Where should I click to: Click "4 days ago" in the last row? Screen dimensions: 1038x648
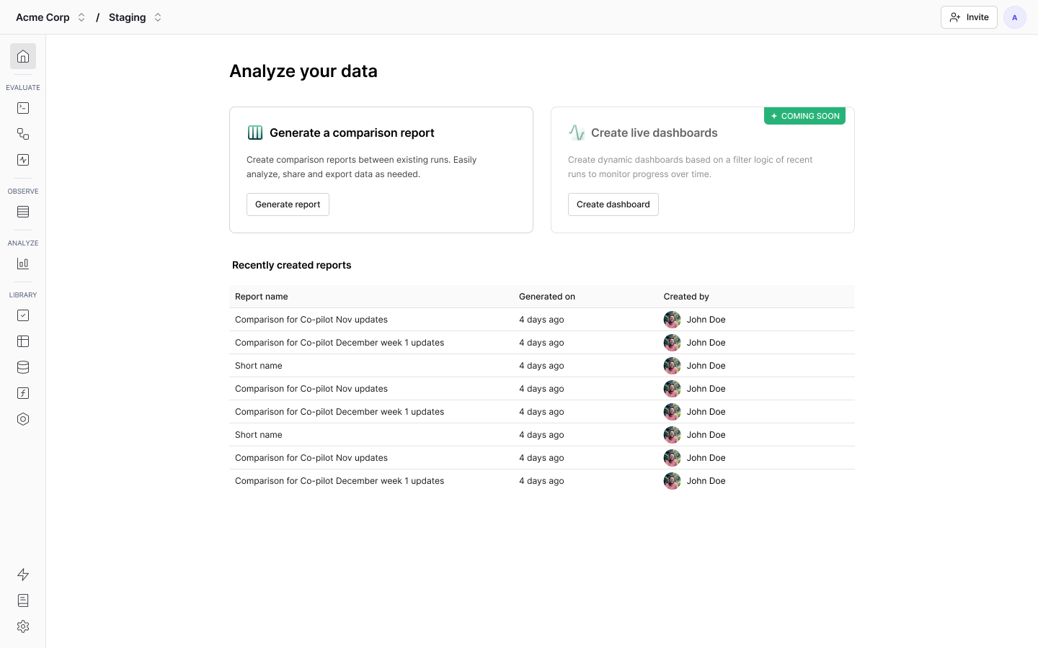tap(541, 481)
